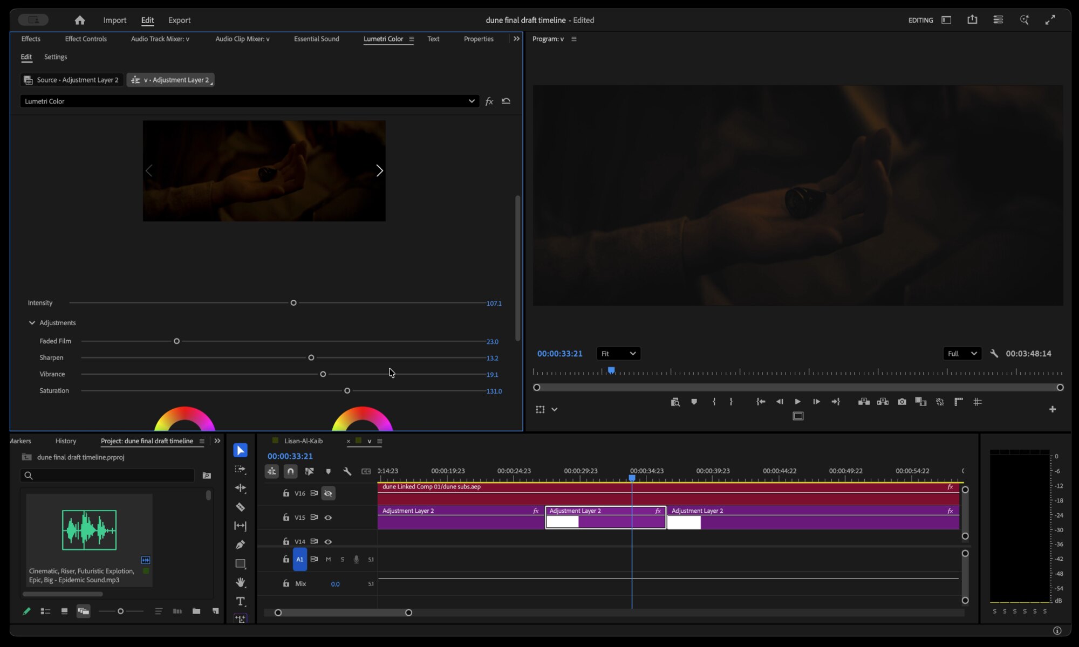This screenshot has width=1079, height=647.
Task: Select the Hand tool
Action: pyautogui.click(x=241, y=582)
